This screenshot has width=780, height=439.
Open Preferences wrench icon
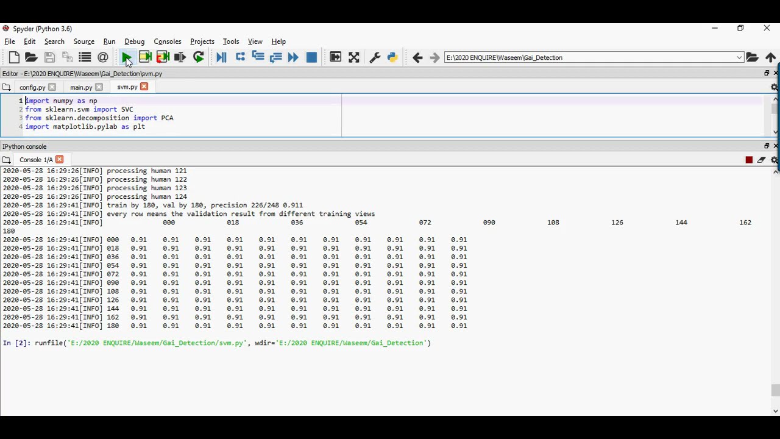tap(375, 57)
